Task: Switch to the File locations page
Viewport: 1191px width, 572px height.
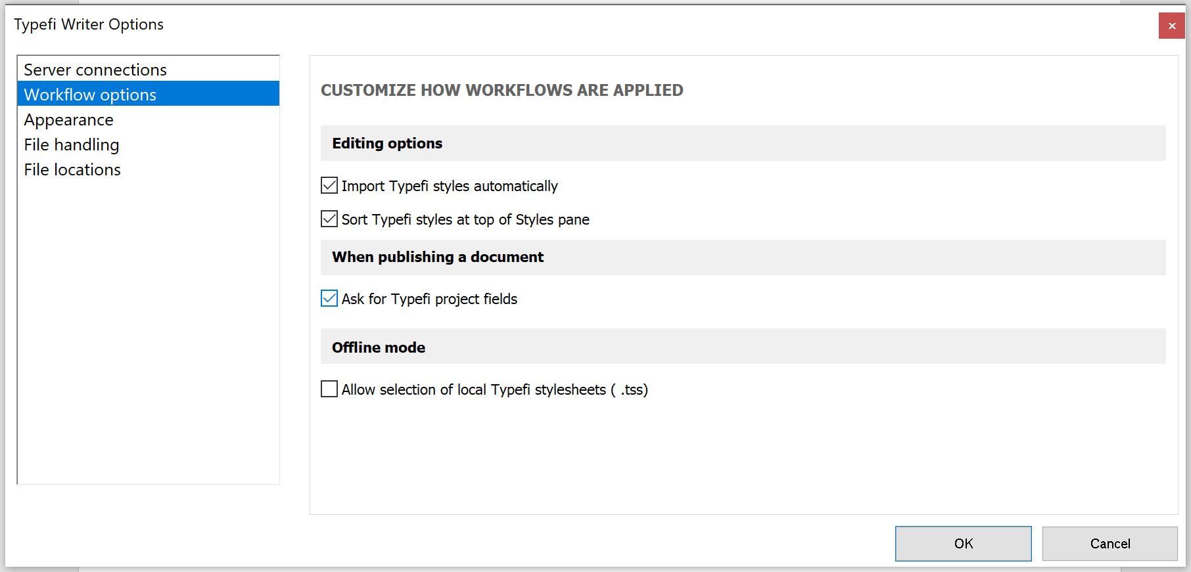Action: [148, 169]
